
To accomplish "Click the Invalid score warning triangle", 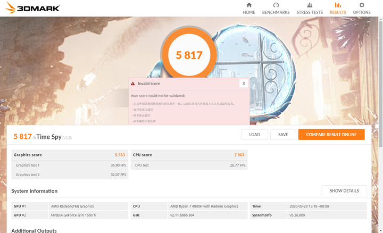I will pos(132,84).
